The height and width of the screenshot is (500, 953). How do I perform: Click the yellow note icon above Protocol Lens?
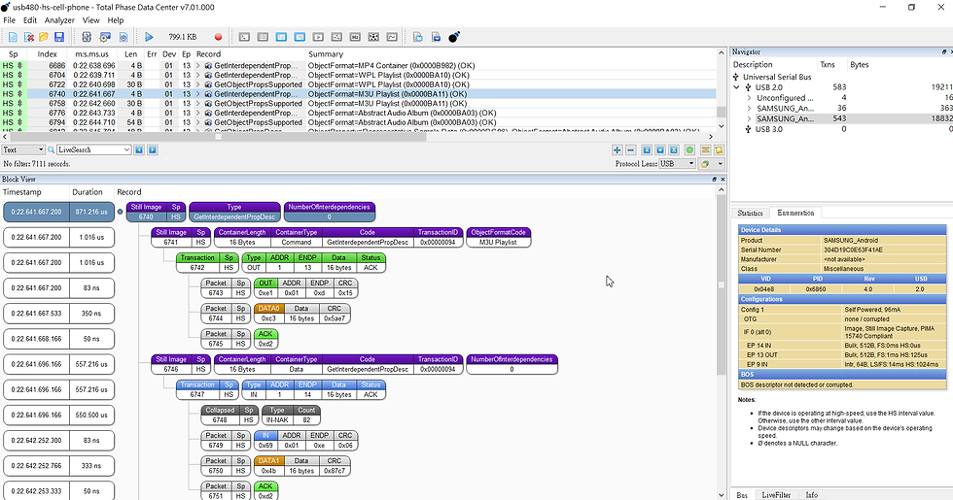click(x=719, y=150)
